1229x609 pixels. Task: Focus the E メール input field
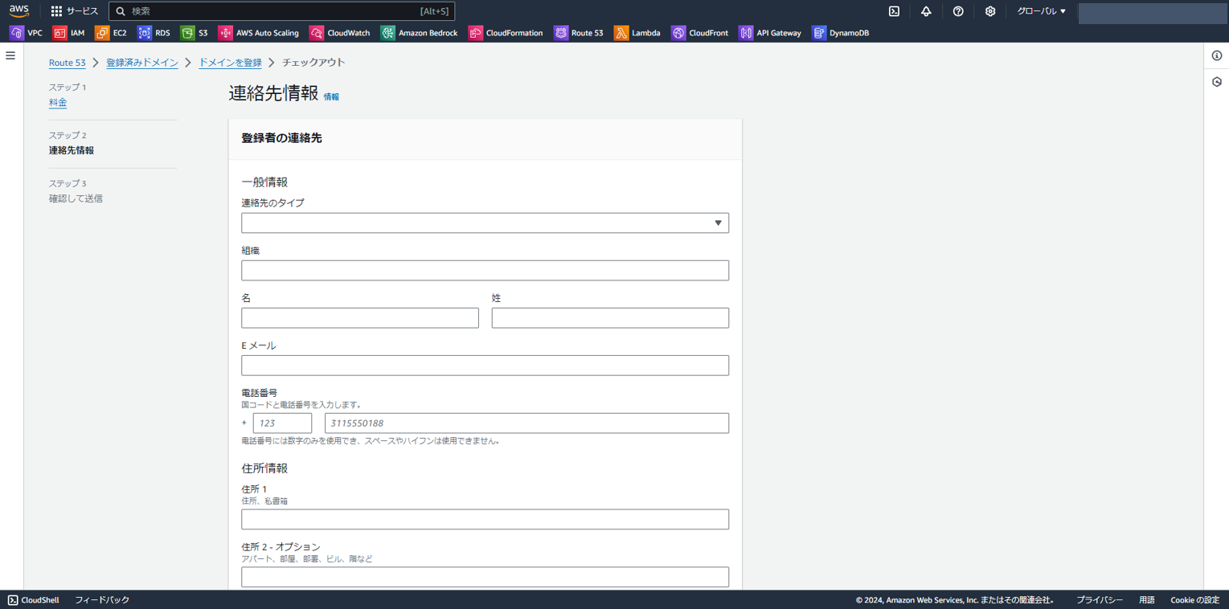coord(485,365)
